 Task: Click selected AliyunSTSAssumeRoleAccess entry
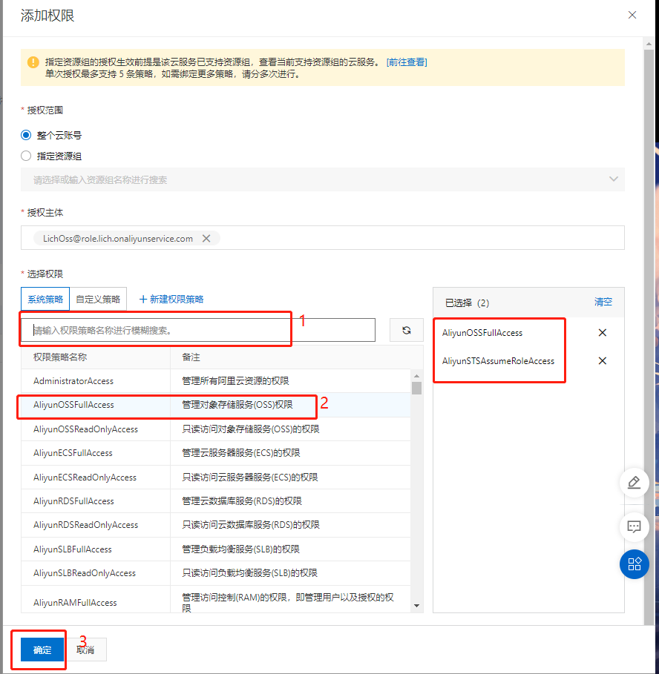(498, 361)
